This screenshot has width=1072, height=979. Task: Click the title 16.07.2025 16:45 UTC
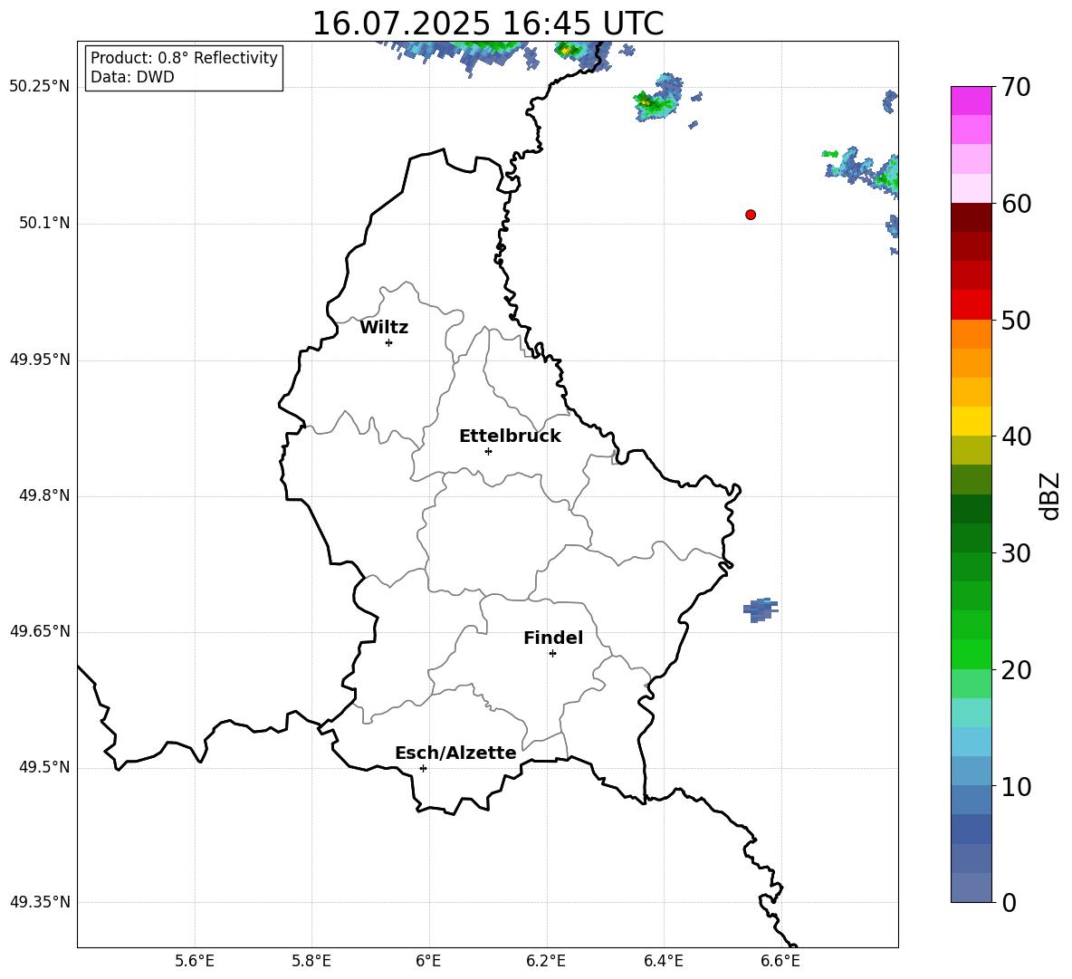[488, 24]
